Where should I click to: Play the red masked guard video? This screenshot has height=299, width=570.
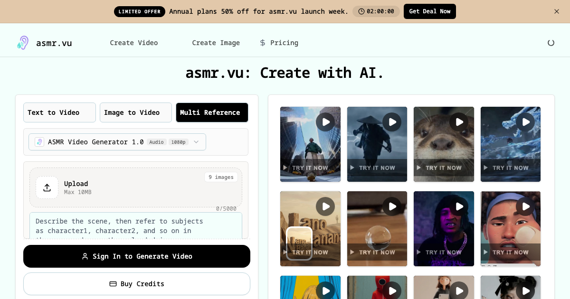(392, 290)
